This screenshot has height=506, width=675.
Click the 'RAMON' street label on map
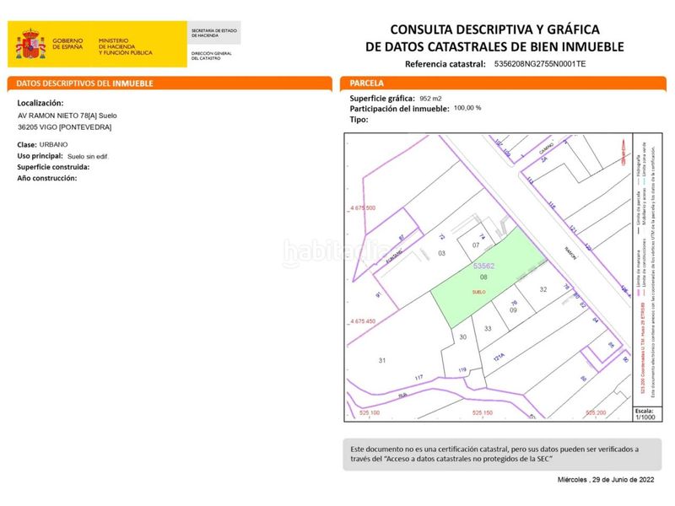pos(571,253)
